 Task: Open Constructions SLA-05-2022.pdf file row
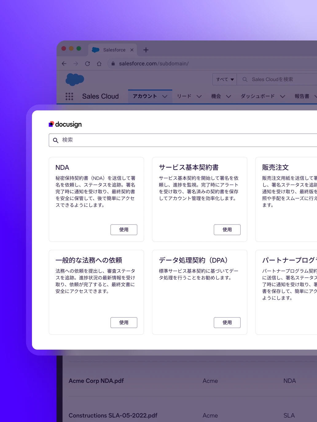113,416
